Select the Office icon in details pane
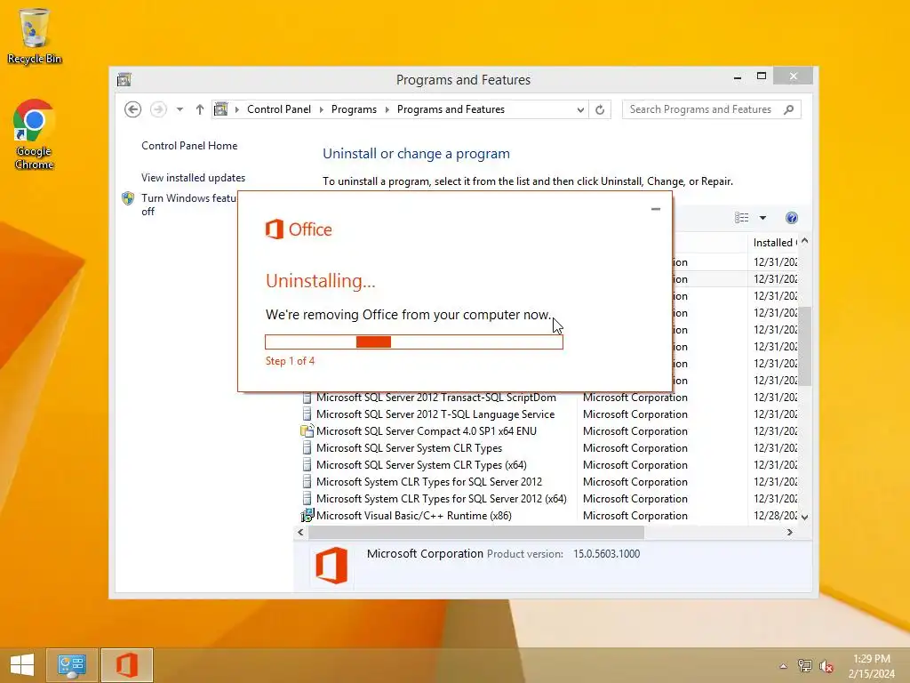The height and width of the screenshot is (683, 910). [331, 566]
